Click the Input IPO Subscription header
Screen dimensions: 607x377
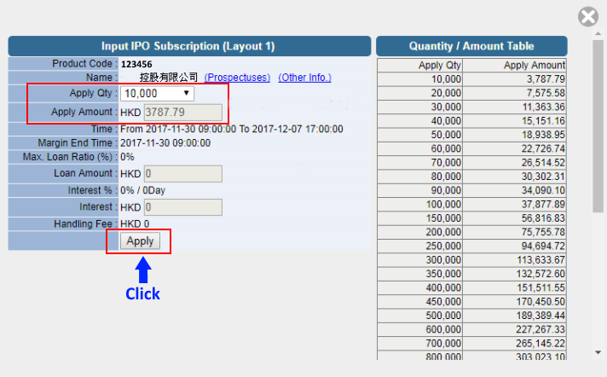coord(188,46)
